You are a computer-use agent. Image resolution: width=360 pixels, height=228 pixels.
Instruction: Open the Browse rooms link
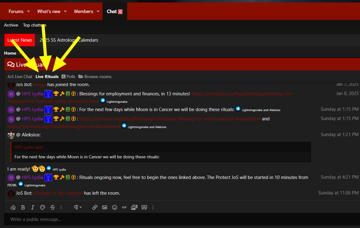coord(95,77)
